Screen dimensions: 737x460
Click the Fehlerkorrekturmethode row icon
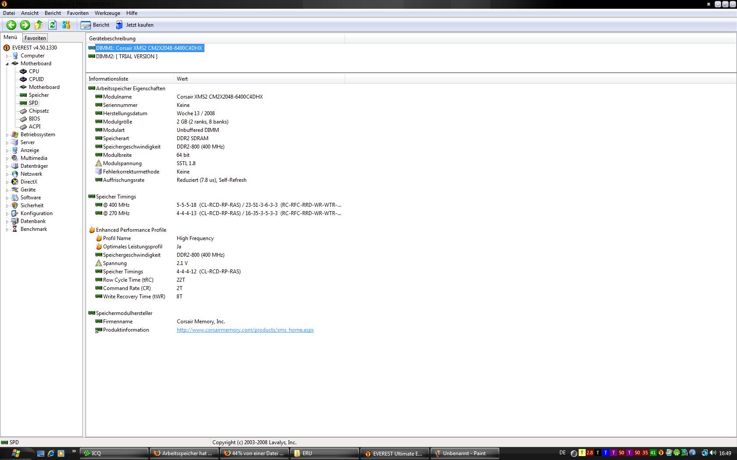pyautogui.click(x=99, y=172)
